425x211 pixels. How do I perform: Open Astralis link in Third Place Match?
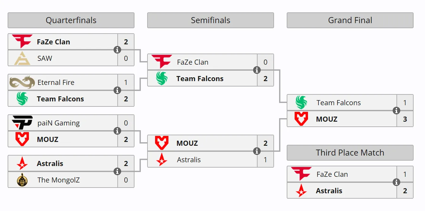click(329, 191)
